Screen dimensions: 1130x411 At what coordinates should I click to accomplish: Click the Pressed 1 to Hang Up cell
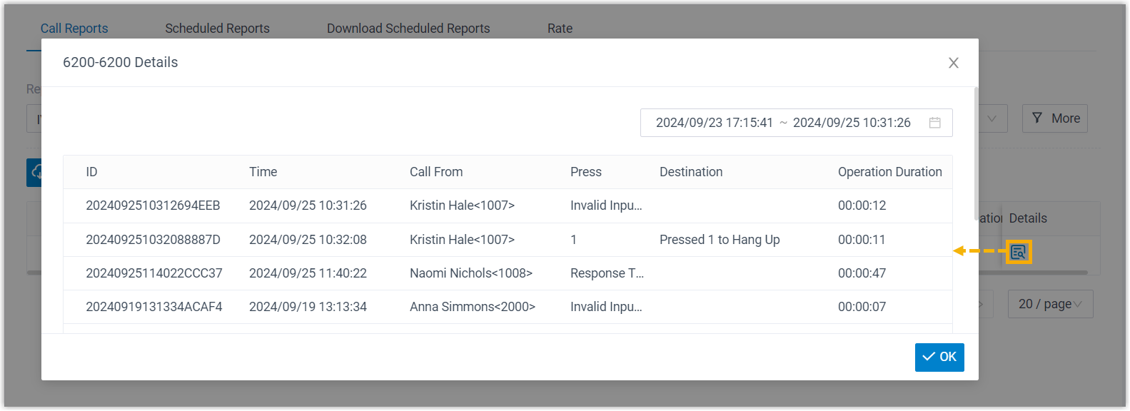point(719,240)
